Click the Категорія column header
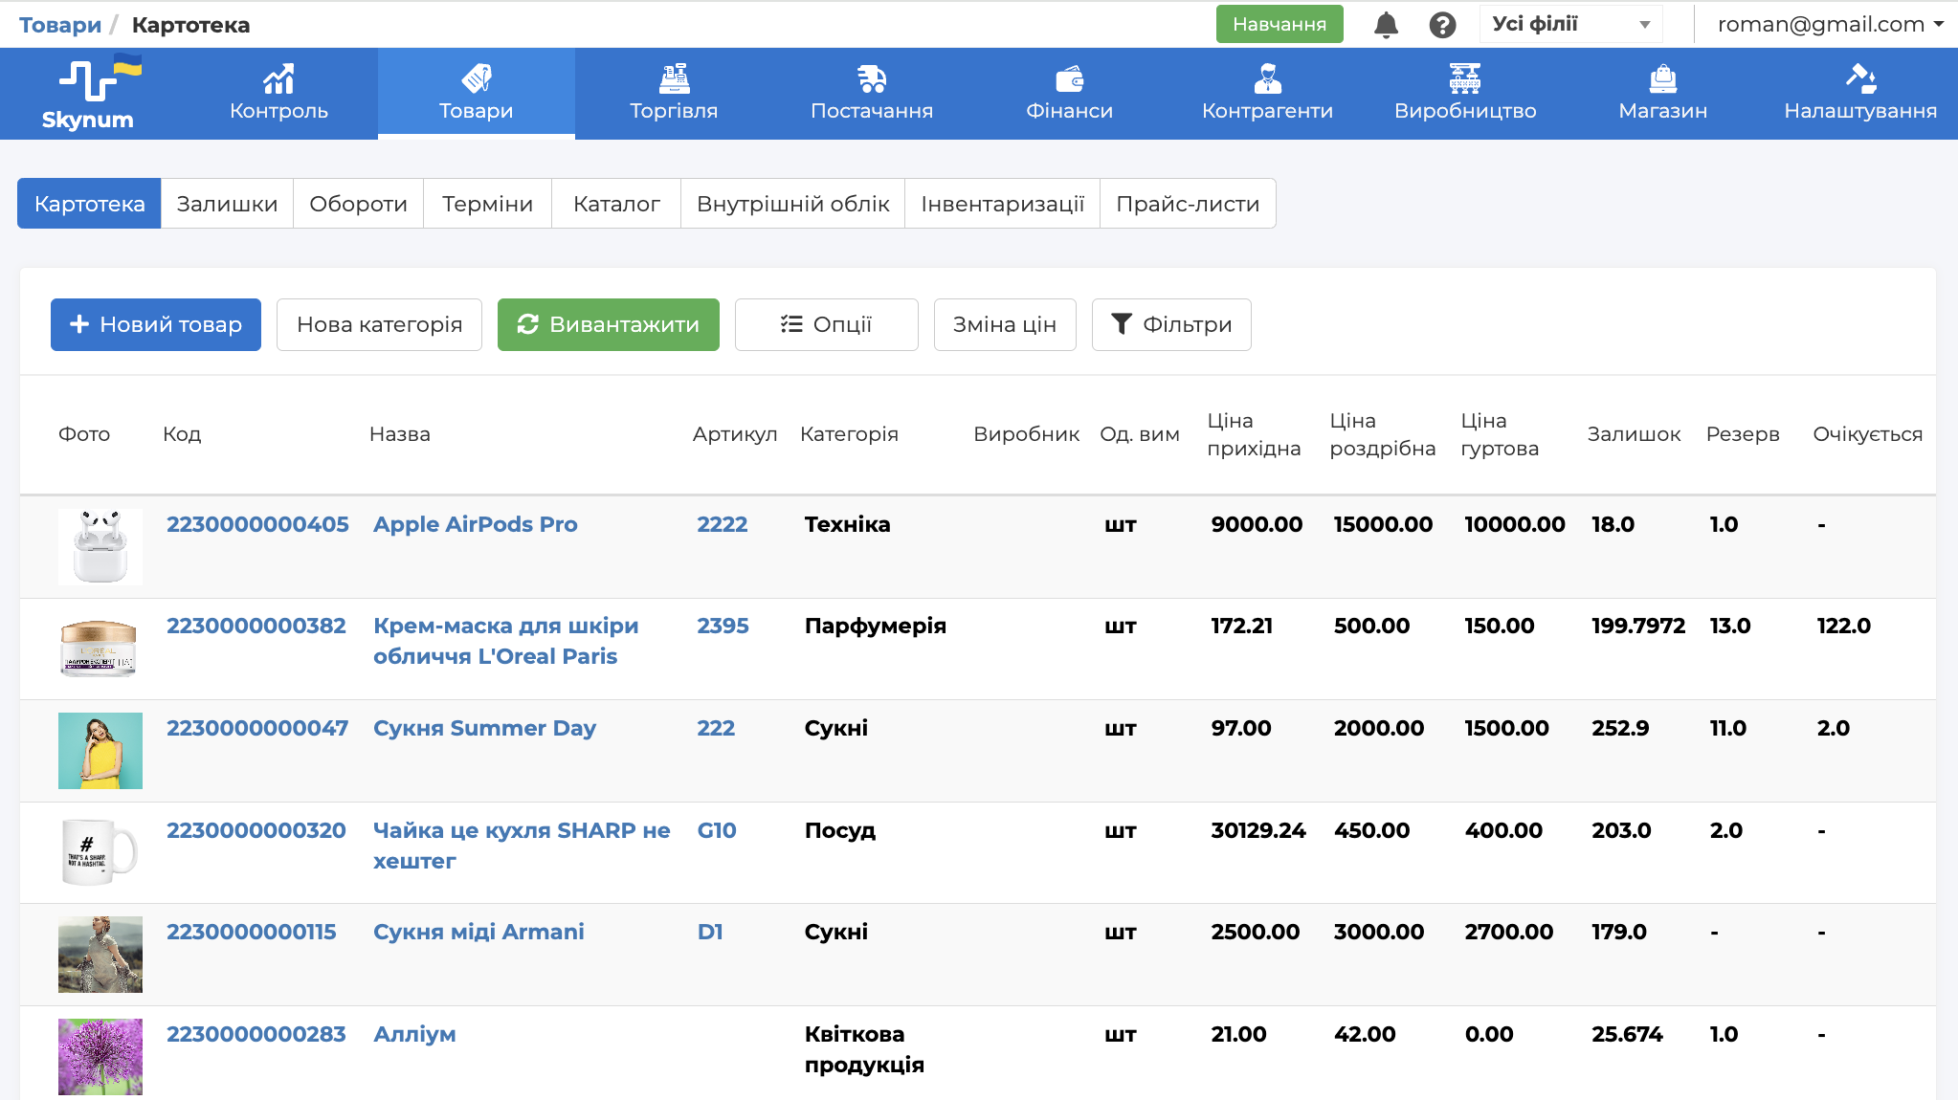This screenshot has height=1100, width=1958. coord(849,434)
